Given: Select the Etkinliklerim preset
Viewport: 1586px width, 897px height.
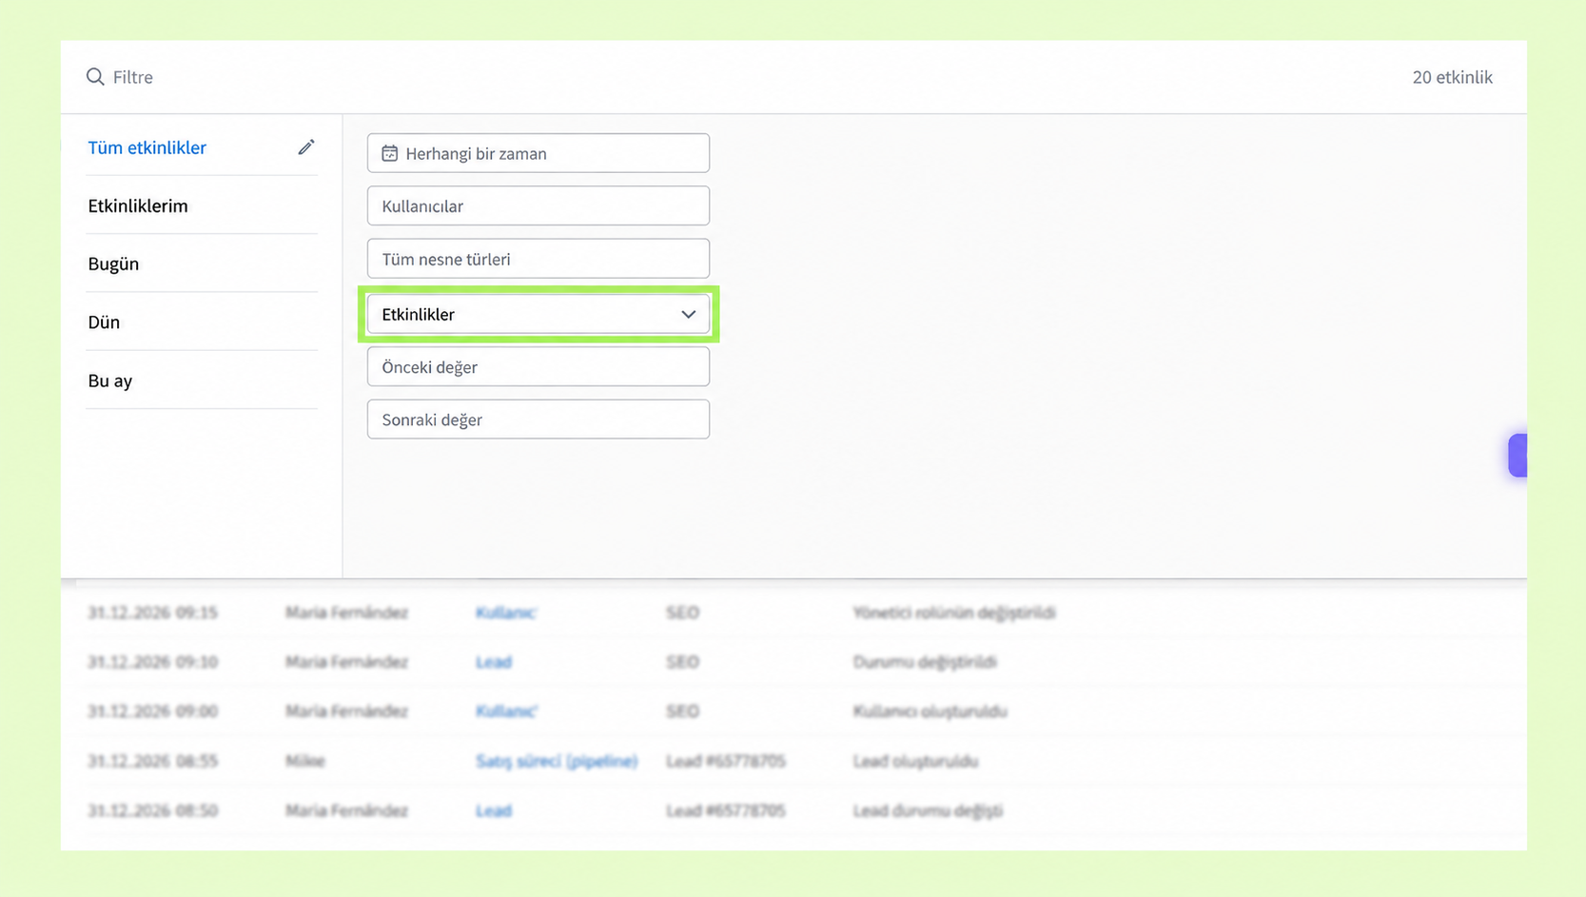Looking at the screenshot, I should [x=138, y=205].
